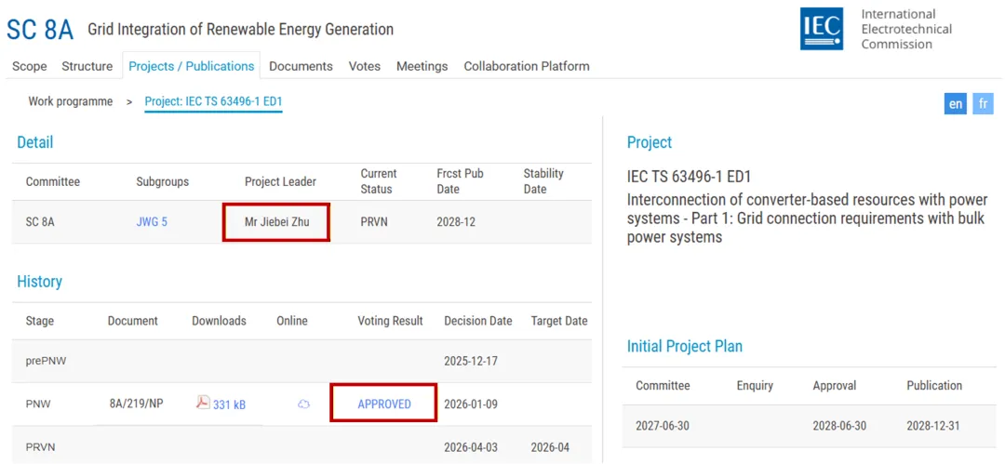Download the 331 kB file link
Viewport: 1005px width, 464px height.
(229, 404)
